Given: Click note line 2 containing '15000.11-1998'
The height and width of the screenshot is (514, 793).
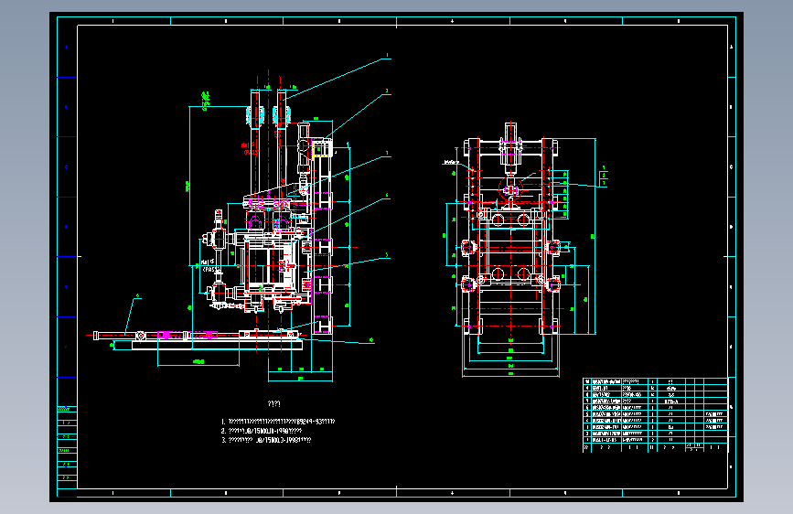Looking at the screenshot, I should [261, 431].
